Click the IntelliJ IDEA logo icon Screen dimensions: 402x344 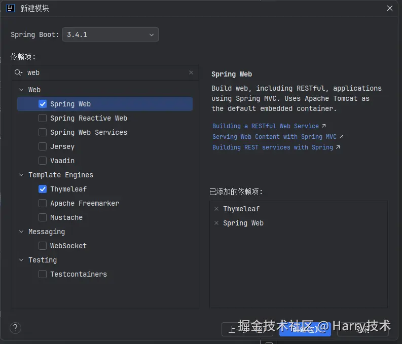(x=11, y=8)
